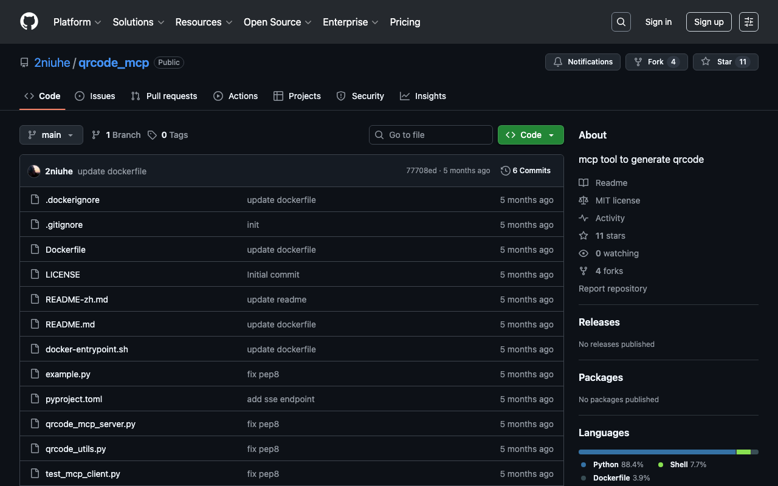Image resolution: width=778 pixels, height=486 pixels.
Task: Expand the main branch dropdown
Action: pos(51,135)
